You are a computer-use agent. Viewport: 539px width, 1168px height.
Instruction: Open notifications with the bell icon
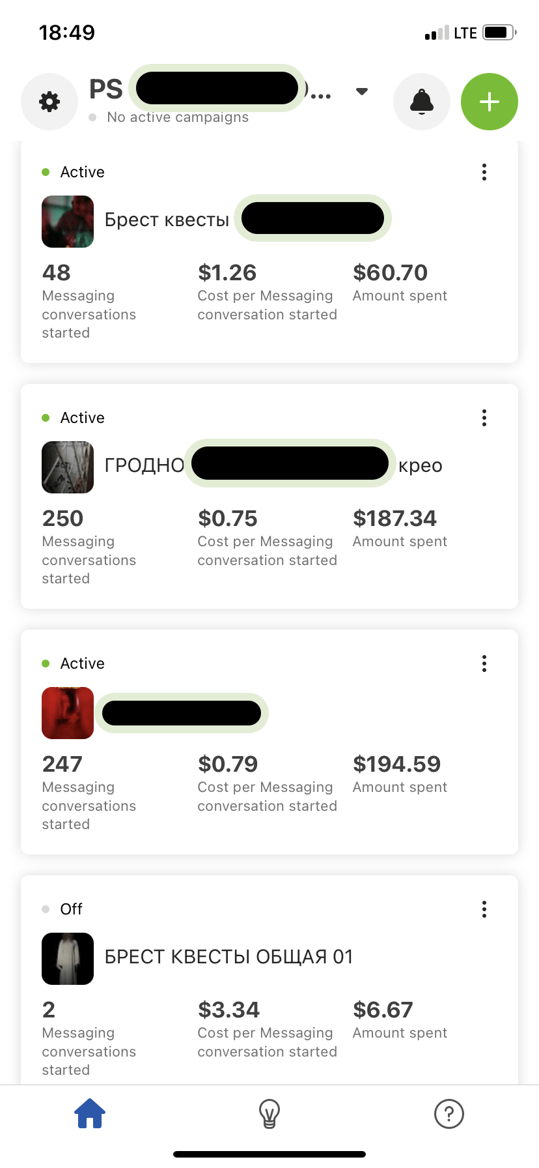[x=422, y=102]
